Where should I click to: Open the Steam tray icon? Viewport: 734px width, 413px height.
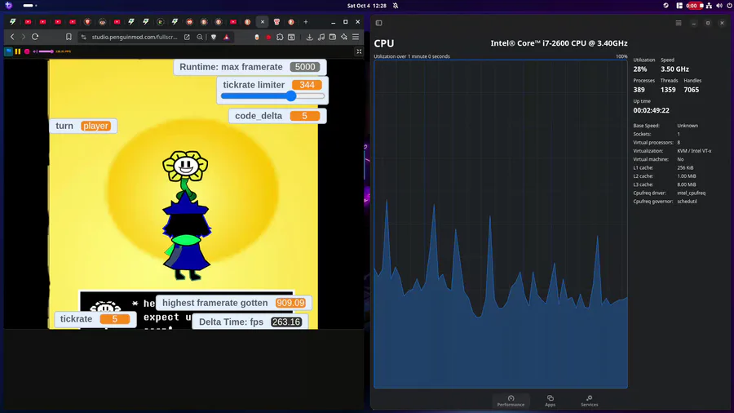665,6
